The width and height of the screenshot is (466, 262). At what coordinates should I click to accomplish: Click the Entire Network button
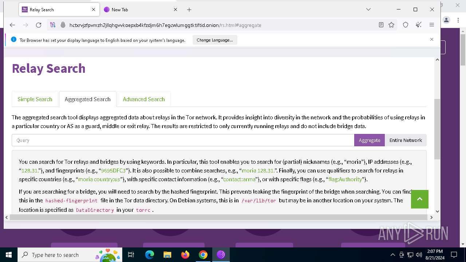tap(406, 140)
